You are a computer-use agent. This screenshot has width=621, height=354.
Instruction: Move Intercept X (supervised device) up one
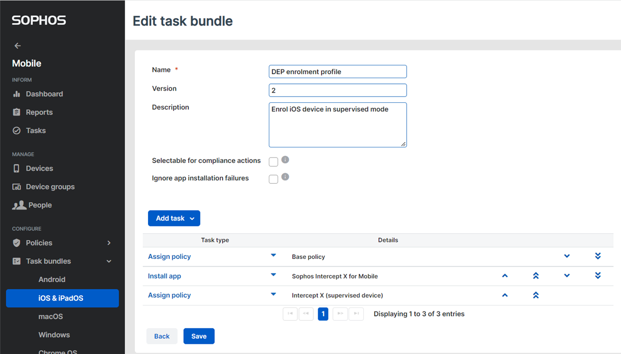pyautogui.click(x=505, y=295)
